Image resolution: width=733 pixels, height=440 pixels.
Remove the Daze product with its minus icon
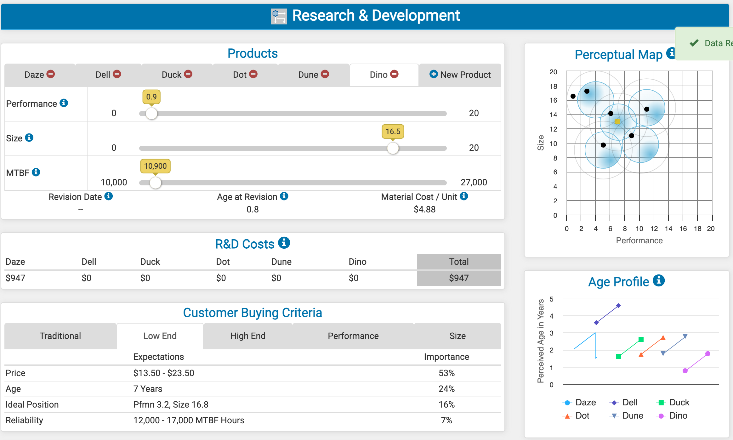coord(51,74)
